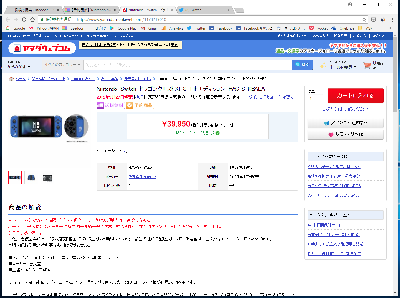Click the product keyword search field
This screenshot has width=400, height=298.
pos(188,65)
